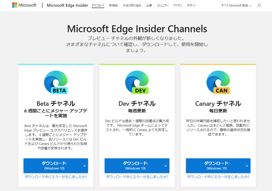The image size is (272, 191).
Task: Click the 6 週間ごとにメジャー アップデートを実施 subtitle
Action: 56,113
